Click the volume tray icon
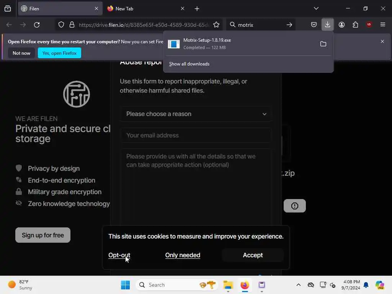Screen dimensions: 392x294 333,285
